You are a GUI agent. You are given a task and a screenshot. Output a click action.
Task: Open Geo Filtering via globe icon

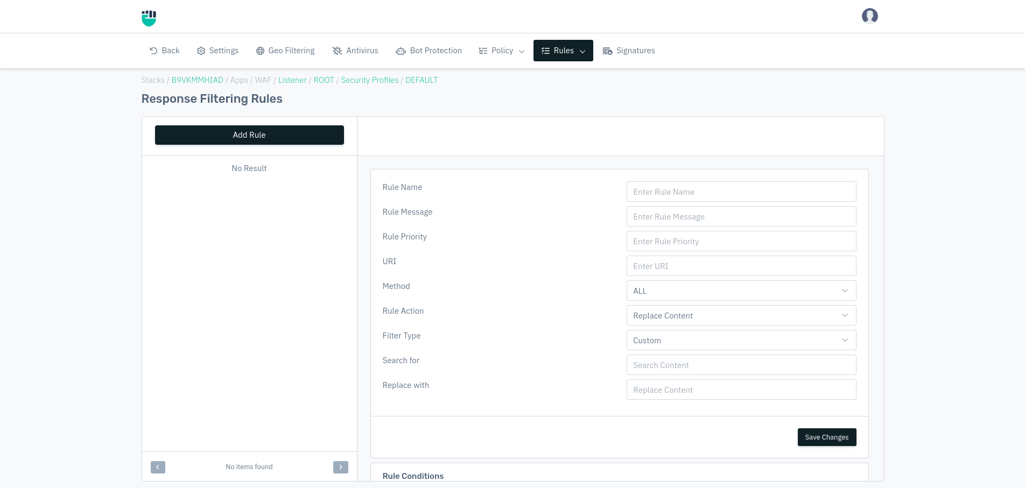click(x=260, y=51)
